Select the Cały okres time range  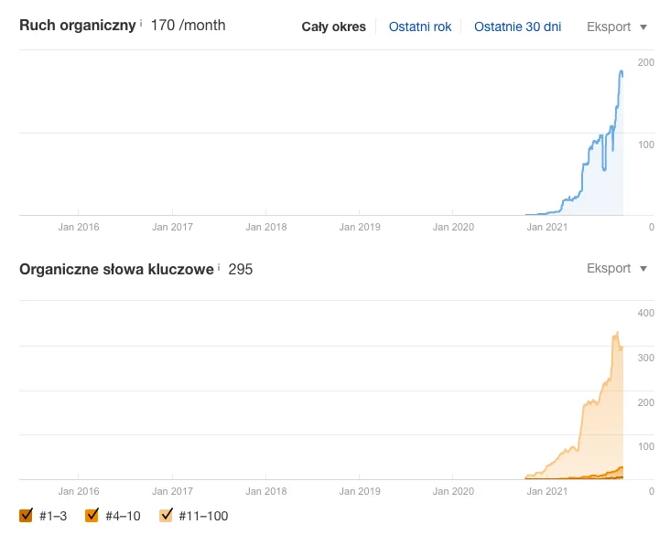(333, 27)
